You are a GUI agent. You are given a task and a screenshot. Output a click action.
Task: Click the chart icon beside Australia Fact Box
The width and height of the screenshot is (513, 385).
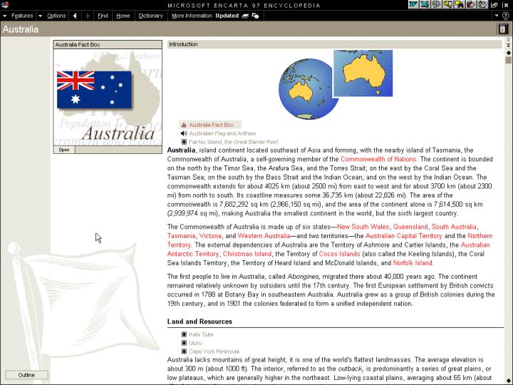[x=184, y=125]
